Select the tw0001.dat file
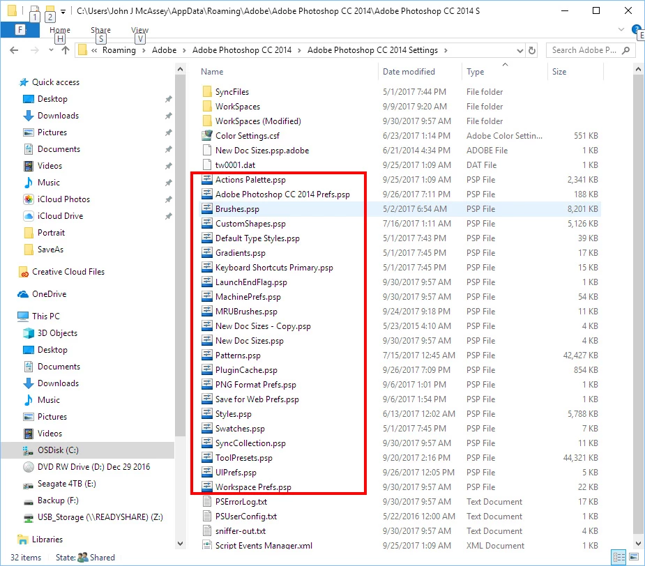 235,165
